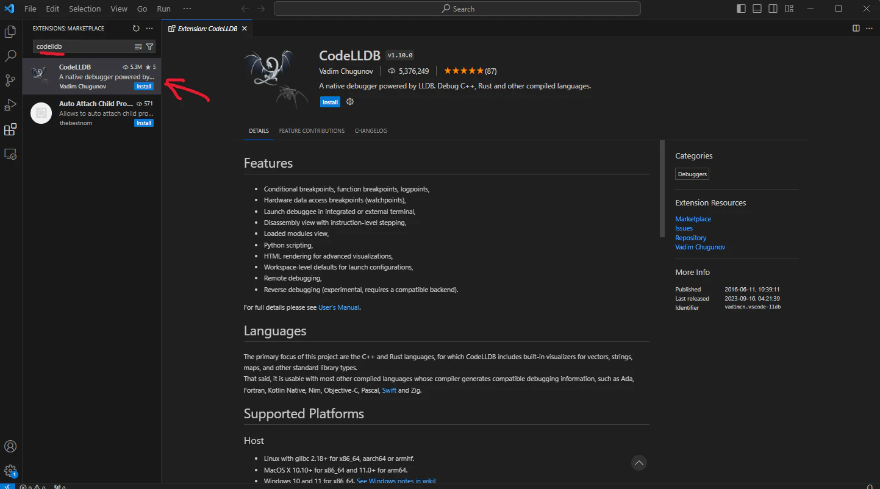Switch to the Changelog tab
Viewport: 880px width, 489px height.
[x=371, y=131]
